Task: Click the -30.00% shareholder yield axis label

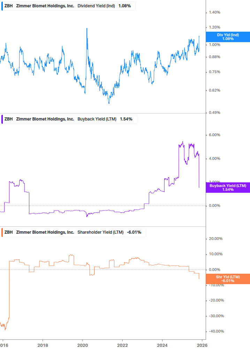Action: click(x=216, y=316)
